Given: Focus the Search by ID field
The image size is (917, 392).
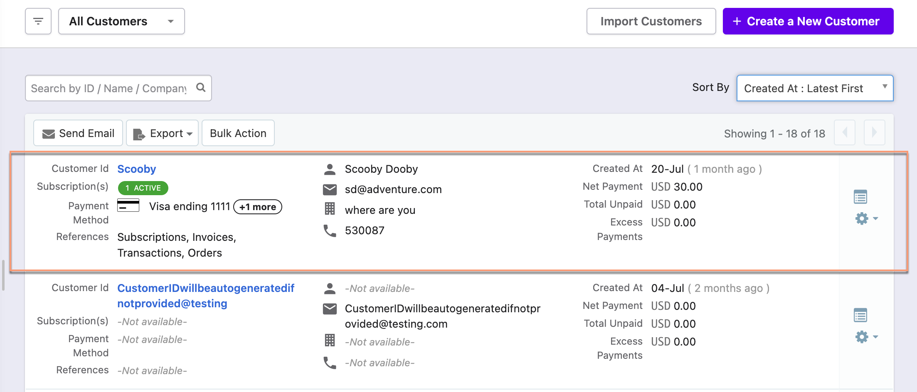Looking at the screenshot, I should pyautogui.click(x=109, y=88).
